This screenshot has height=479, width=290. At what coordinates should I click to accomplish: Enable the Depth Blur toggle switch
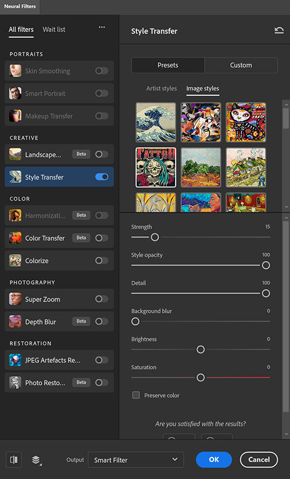pos(102,321)
